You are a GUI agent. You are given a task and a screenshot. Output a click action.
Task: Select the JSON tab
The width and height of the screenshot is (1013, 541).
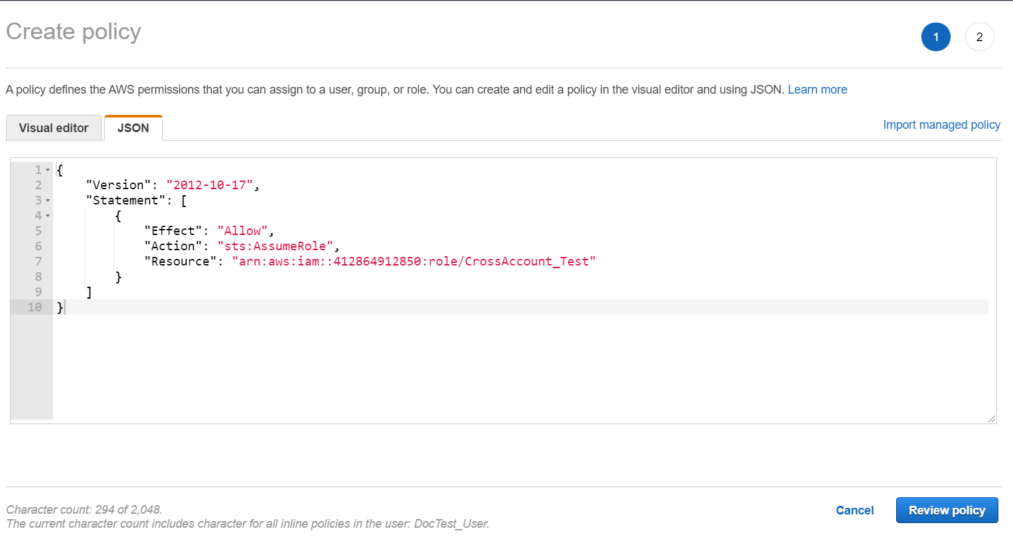[133, 128]
